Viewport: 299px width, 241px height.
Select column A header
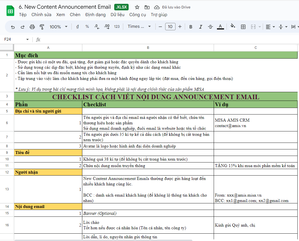[48, 48]
